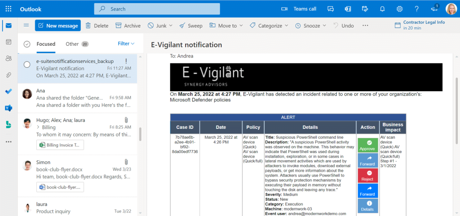460x216 pixels.
Task: Switch to the Other inbox tab
Action: click(x=77, y=44)
